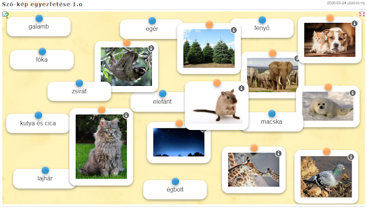Click the blue pin on the galamb card
This screenshot has height=209, width=367.
(x=39, y=18)
